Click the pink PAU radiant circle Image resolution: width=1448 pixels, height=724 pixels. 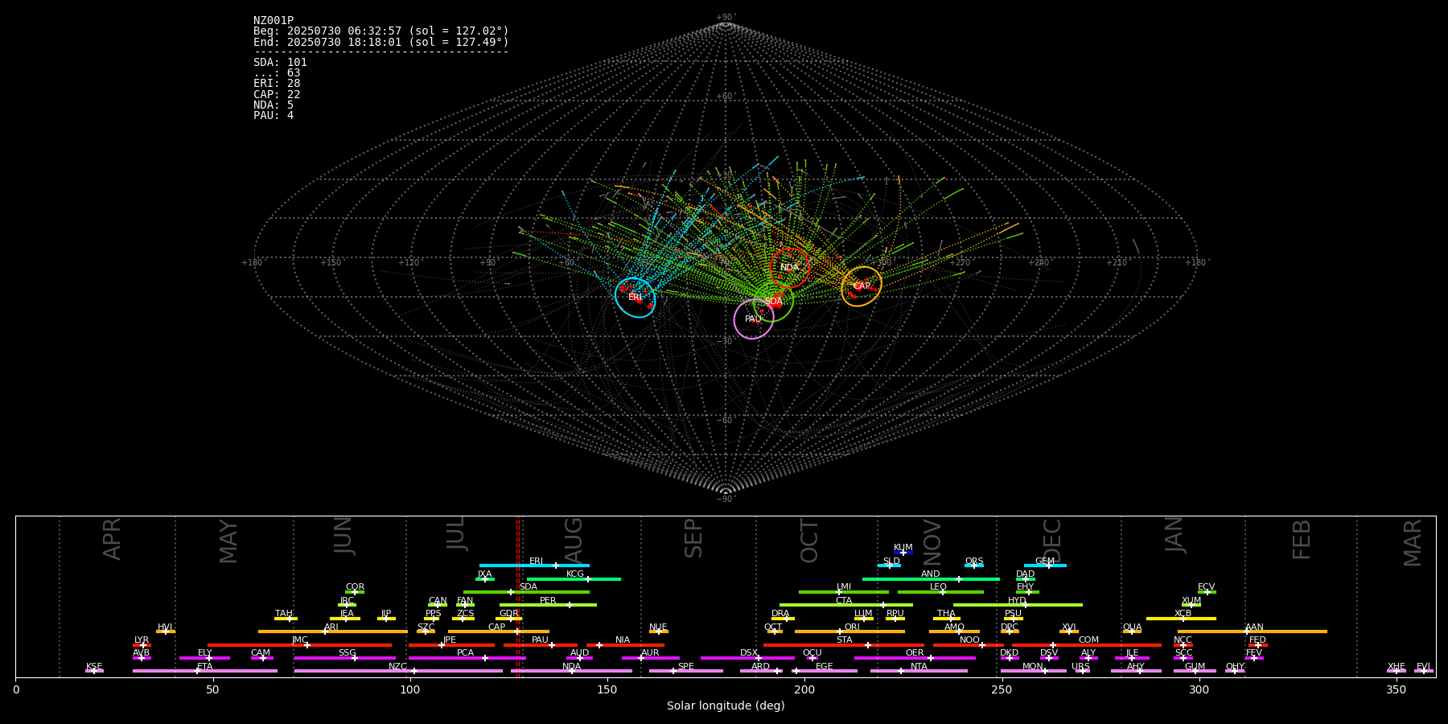click(x=754, y=319)
